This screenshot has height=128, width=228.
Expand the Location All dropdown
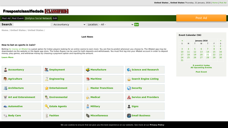tap(116, 25)
